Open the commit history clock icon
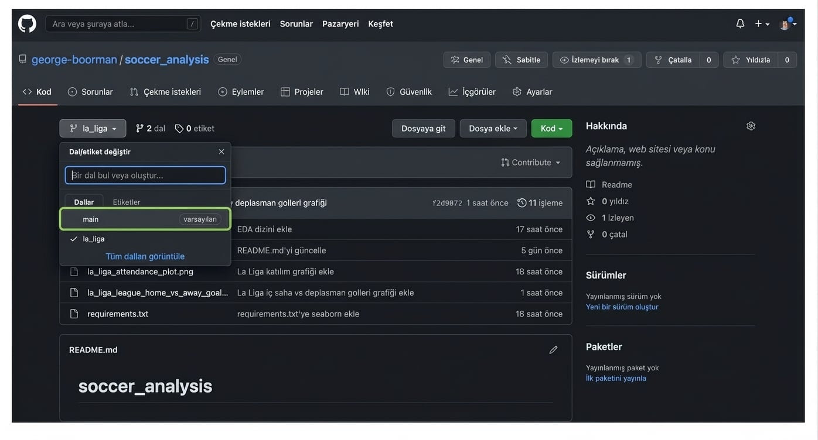This screenshot has width=818, height=440. [x=522, y=203]
